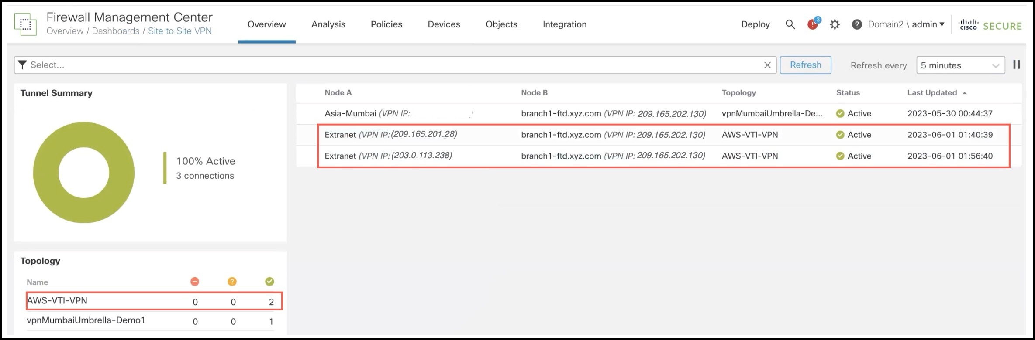Click the Deploy button

[756, 24]
